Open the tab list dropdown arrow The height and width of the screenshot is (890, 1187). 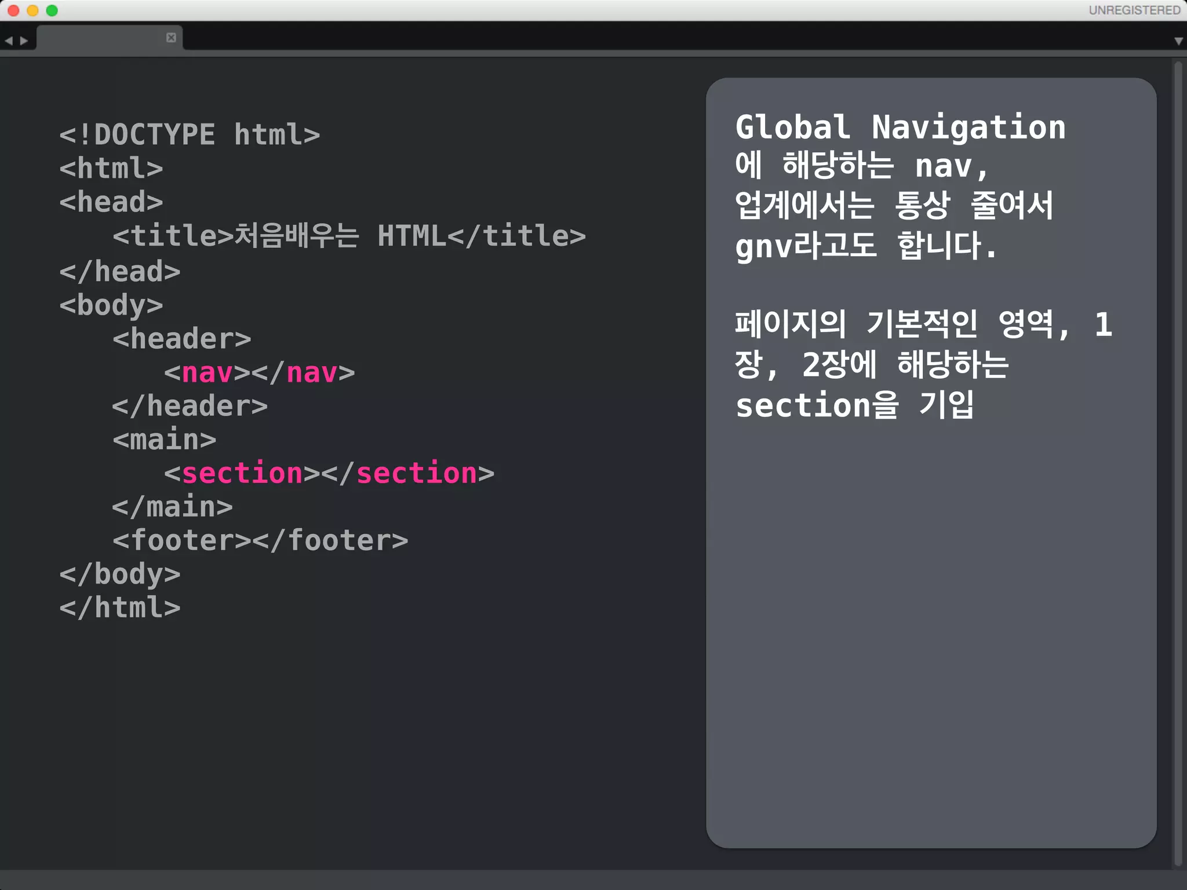coord(1178,41)
